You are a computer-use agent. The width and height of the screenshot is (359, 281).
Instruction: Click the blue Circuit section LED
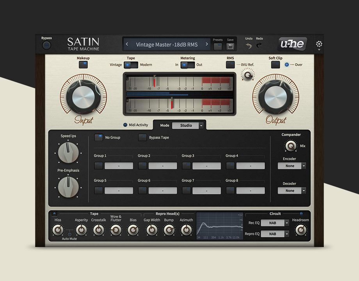(x=301, y=213)
